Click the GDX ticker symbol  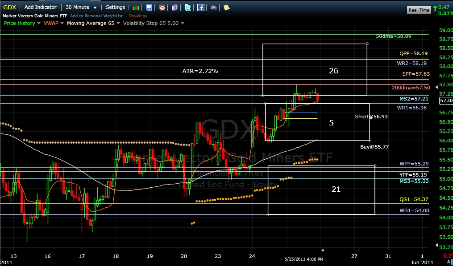[9, 7]
